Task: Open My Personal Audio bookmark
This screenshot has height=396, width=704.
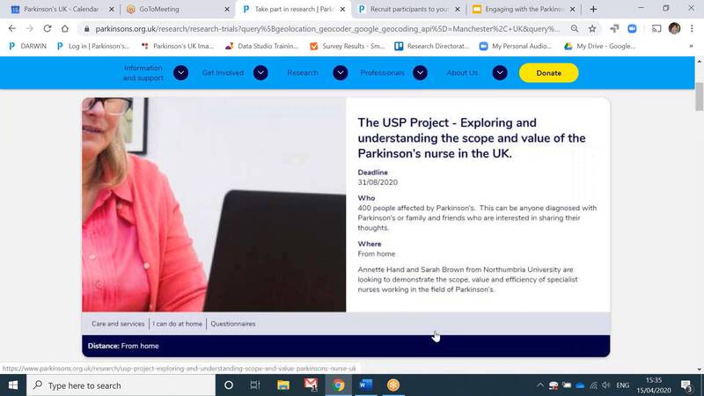Action: 516,46
